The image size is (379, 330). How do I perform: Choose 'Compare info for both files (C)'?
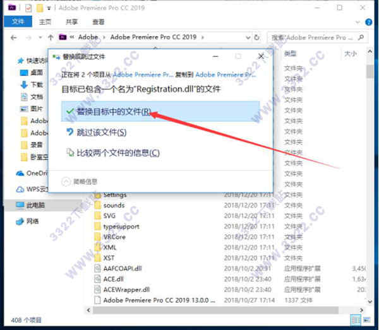click(x=113, y=153)
